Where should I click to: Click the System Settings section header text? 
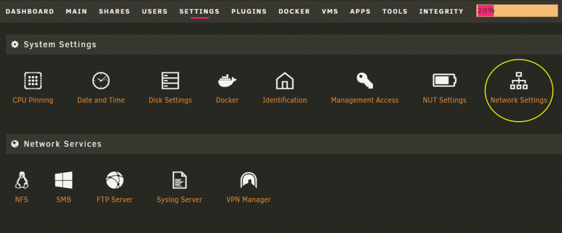[x=60, y=45]
